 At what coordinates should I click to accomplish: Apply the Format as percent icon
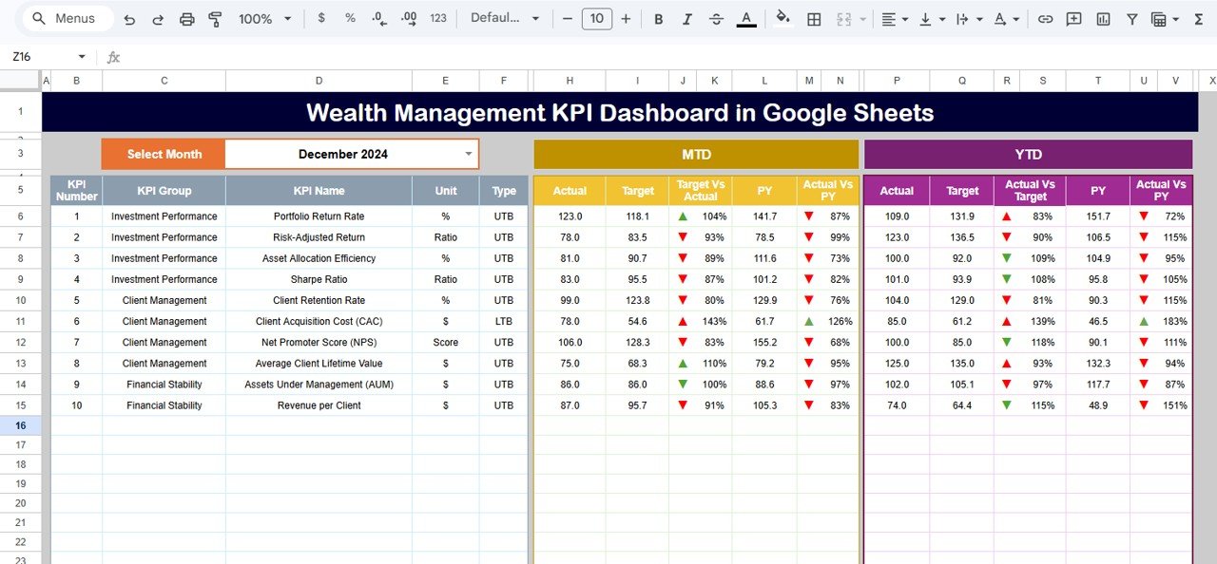point(350,18)
